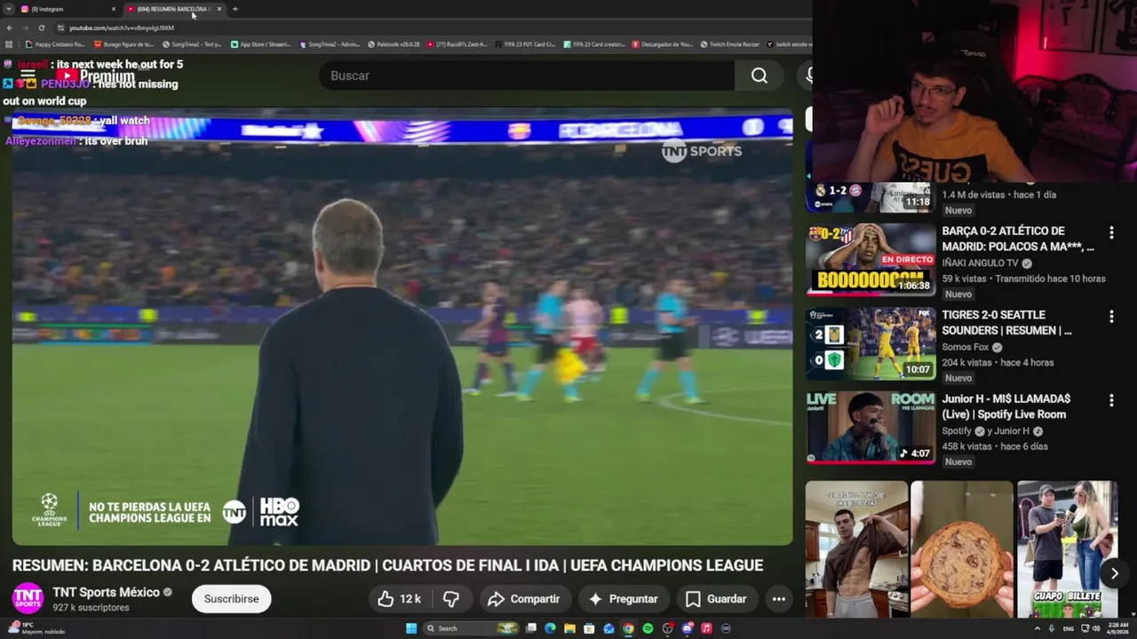The width and height of the screenshot is (1137, 639).
Task: Open the more actions ellipsis under the video
Action: pyautogui.click(x=779, y=599)
